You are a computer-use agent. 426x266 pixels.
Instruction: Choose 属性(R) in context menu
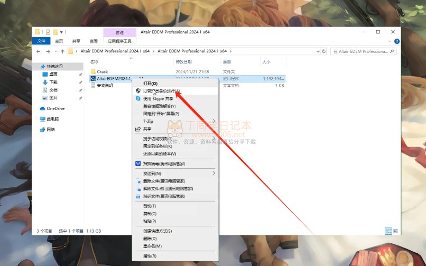(175, 256)
